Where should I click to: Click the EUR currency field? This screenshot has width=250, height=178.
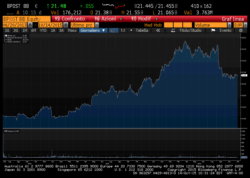coord(238,25)
